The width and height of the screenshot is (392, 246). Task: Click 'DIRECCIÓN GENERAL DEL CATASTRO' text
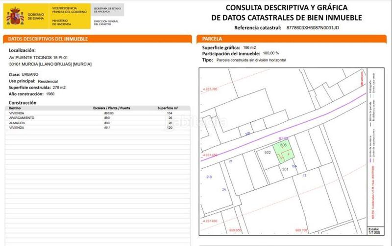(x=106, y=22)
